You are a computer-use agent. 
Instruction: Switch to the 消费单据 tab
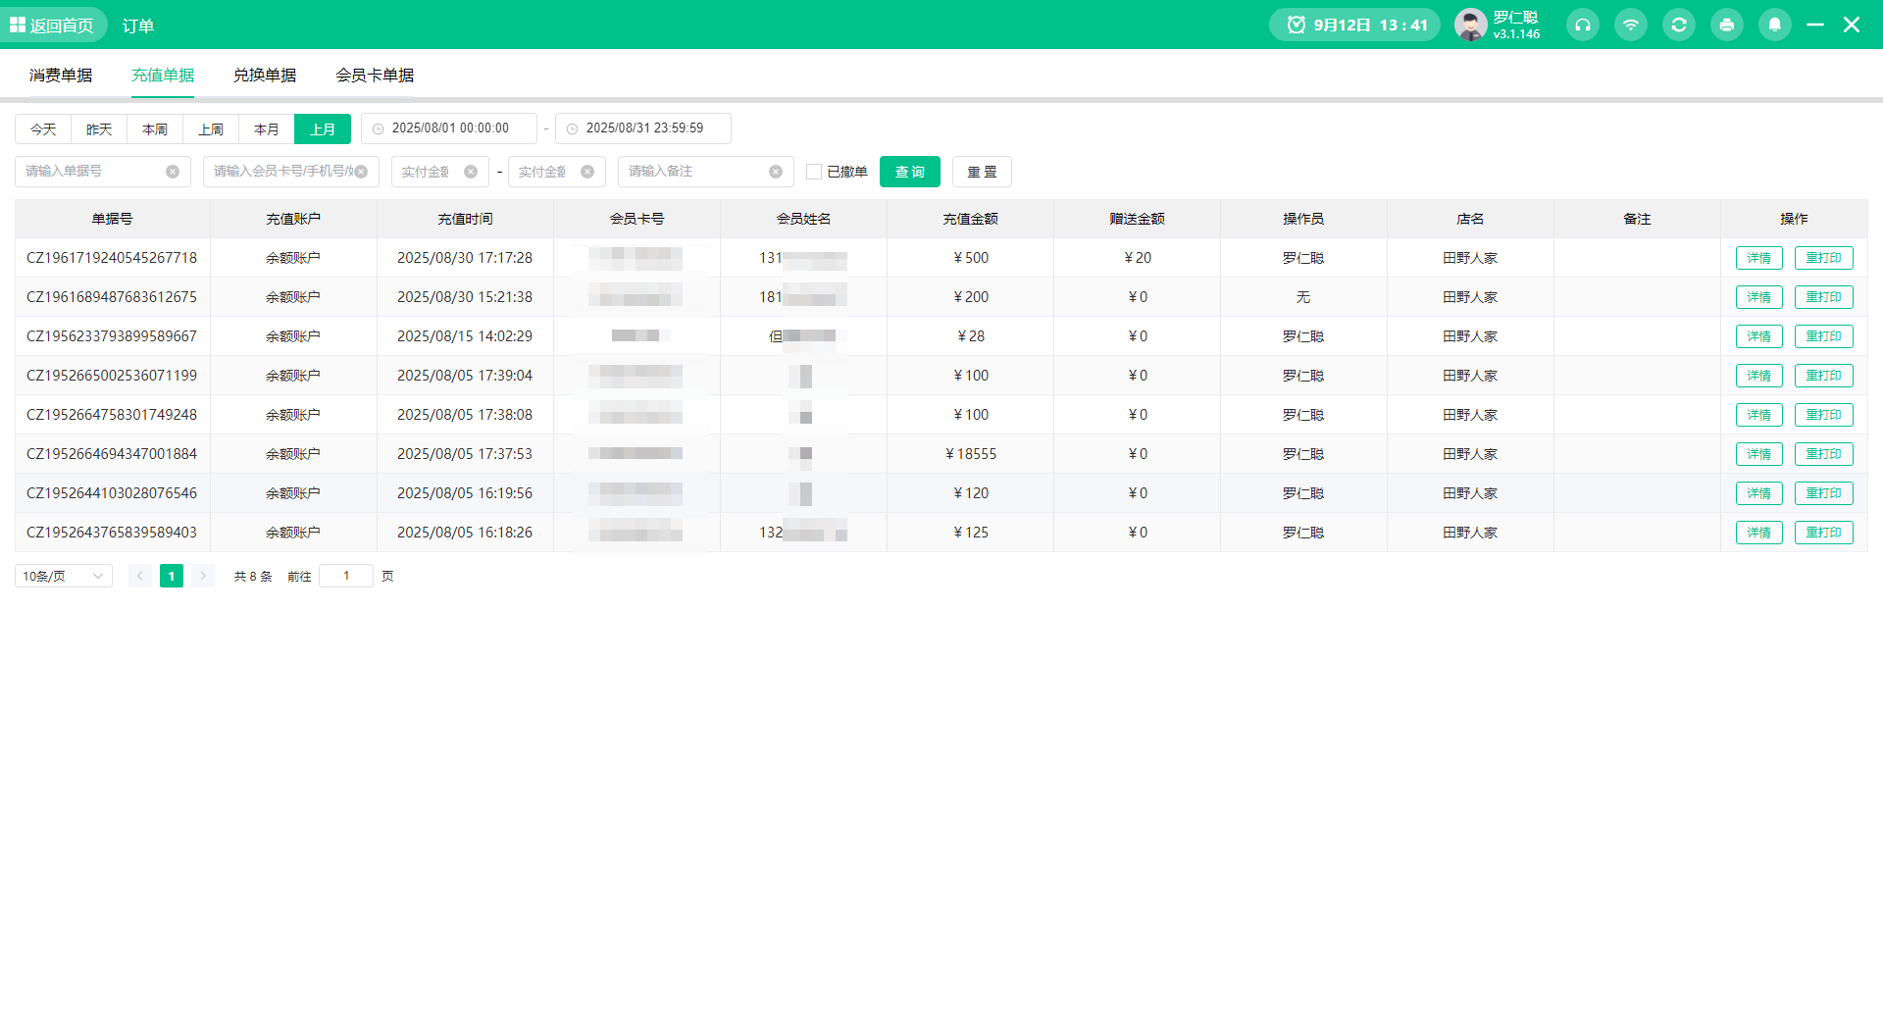coord(61,76)
